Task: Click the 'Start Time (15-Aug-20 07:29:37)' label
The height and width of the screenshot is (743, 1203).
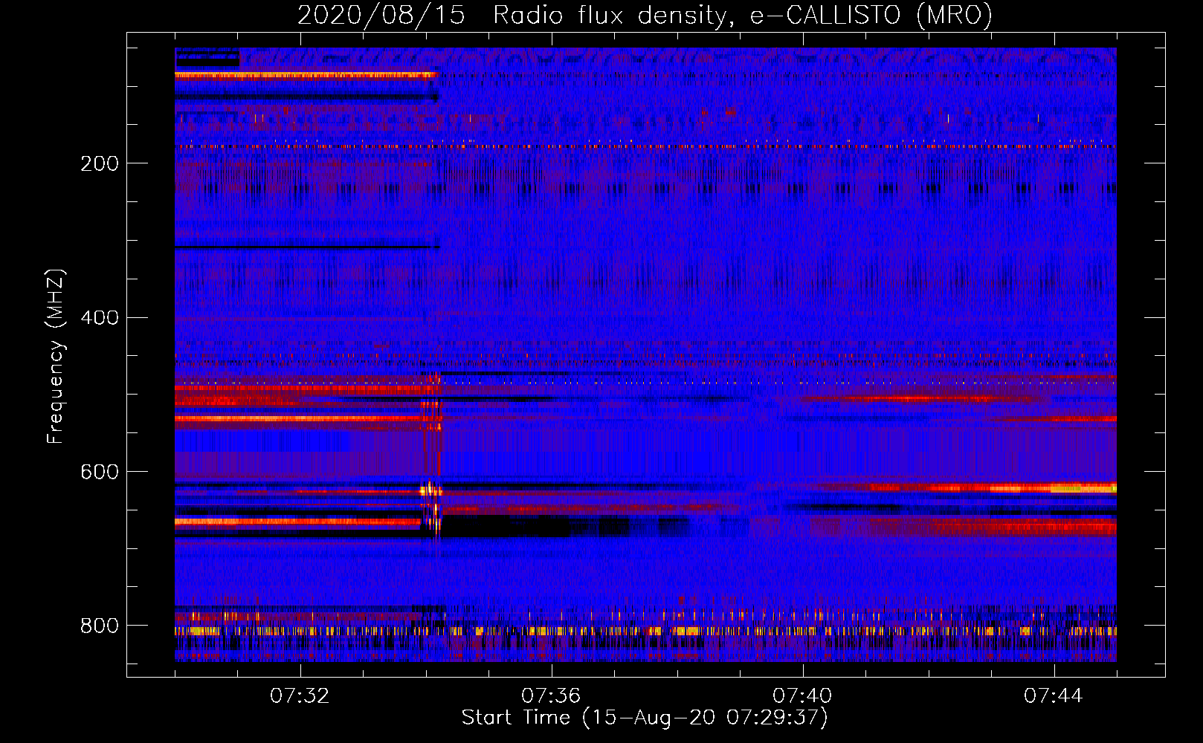Action: (x=645, y=718)
